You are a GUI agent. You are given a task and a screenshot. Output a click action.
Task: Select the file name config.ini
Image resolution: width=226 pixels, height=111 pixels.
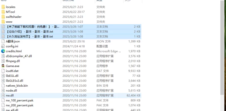(x=12, y=46)
